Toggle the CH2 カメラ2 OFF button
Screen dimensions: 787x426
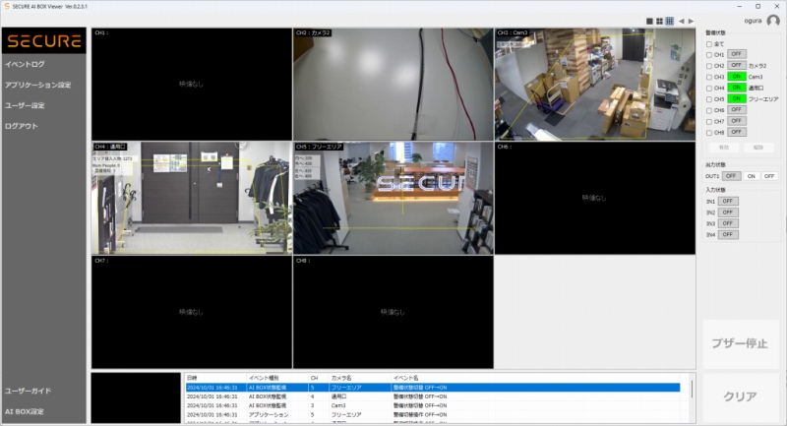point(736,65)
